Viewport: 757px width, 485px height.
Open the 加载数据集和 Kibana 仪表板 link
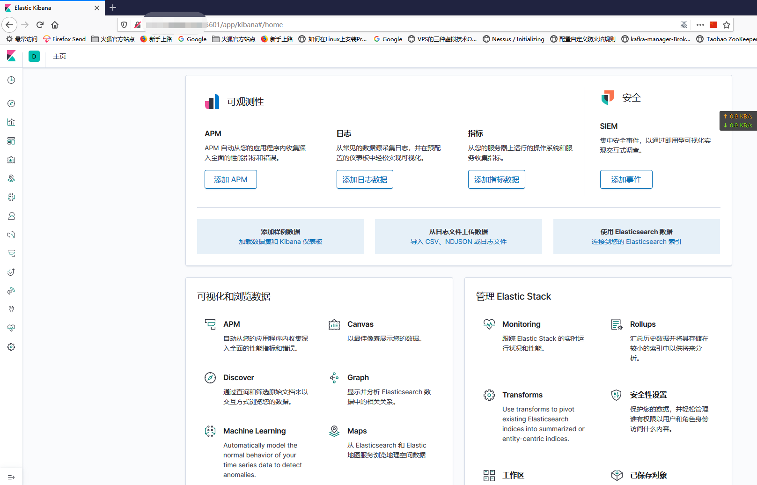(280, 242)
